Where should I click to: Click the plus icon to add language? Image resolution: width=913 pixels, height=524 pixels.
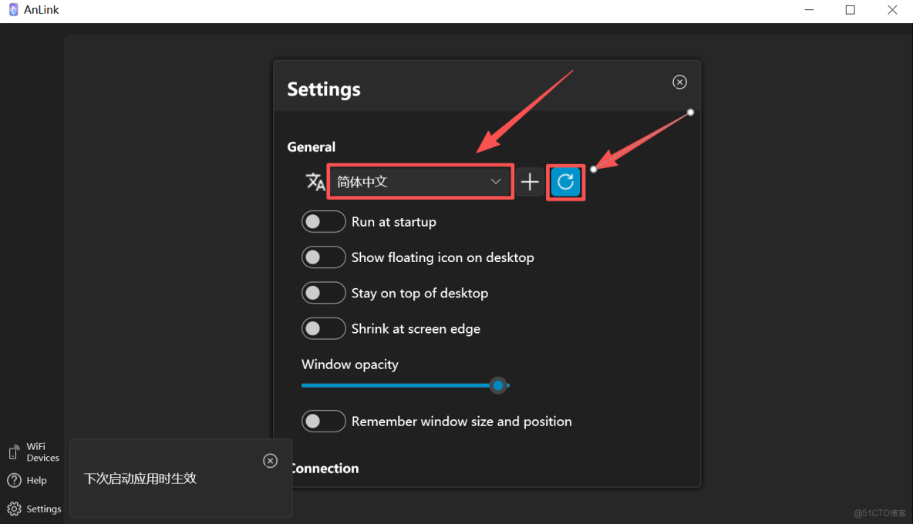pos(530,182)
